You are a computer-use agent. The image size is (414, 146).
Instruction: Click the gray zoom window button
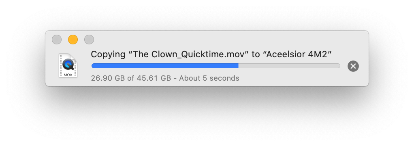pos(89,40)
